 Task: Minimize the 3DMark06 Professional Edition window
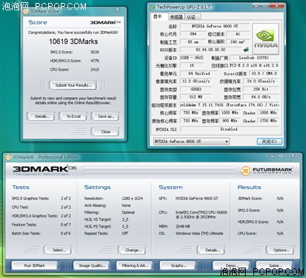click(272, 156)
